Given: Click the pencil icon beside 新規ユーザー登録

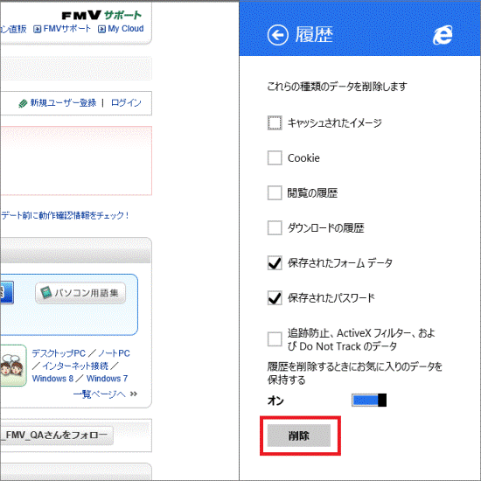Looking at the screenshot, I should pos(23,103).
